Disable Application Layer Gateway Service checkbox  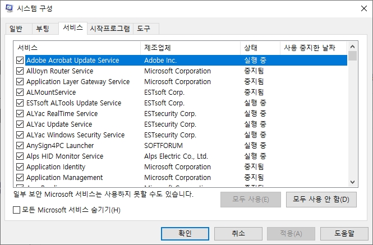point(20,82)
